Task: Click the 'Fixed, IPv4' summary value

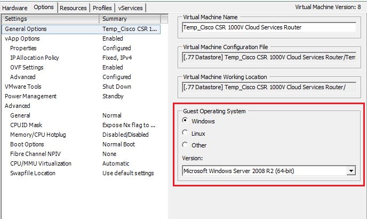Action: (117, 58)
